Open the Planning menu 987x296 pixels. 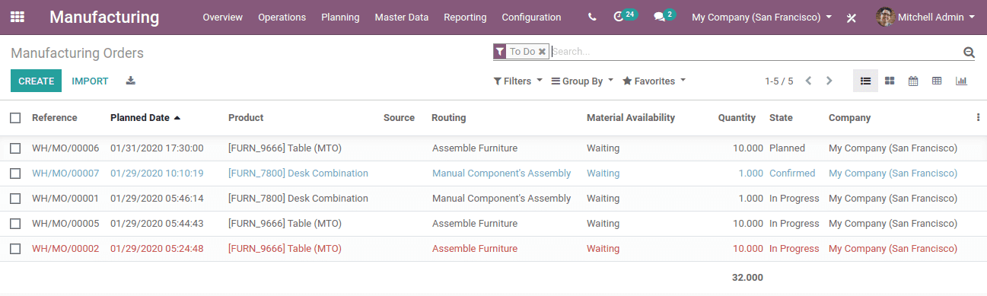click(x=340, y=17)
